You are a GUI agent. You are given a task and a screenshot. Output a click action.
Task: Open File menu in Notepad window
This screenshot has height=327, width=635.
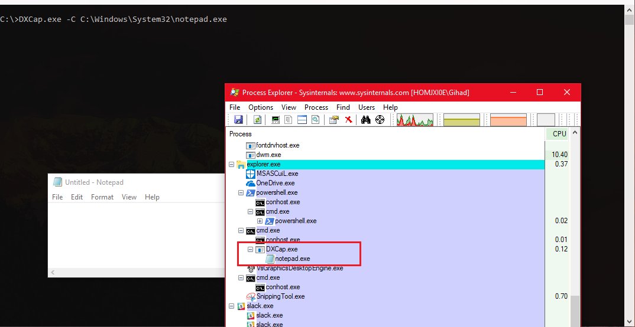[x=57, y=197]
